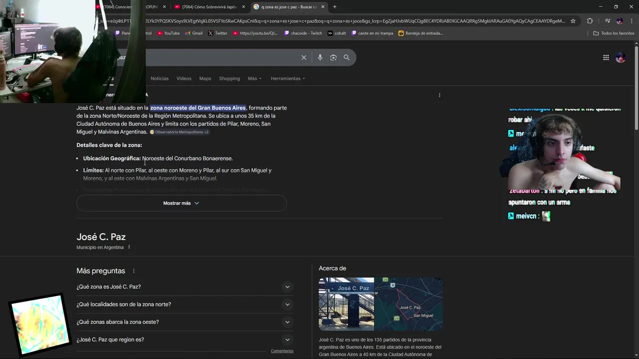Open the Herramientas tools dropdown
Screen dimensions: 639x359
[288, 78]
